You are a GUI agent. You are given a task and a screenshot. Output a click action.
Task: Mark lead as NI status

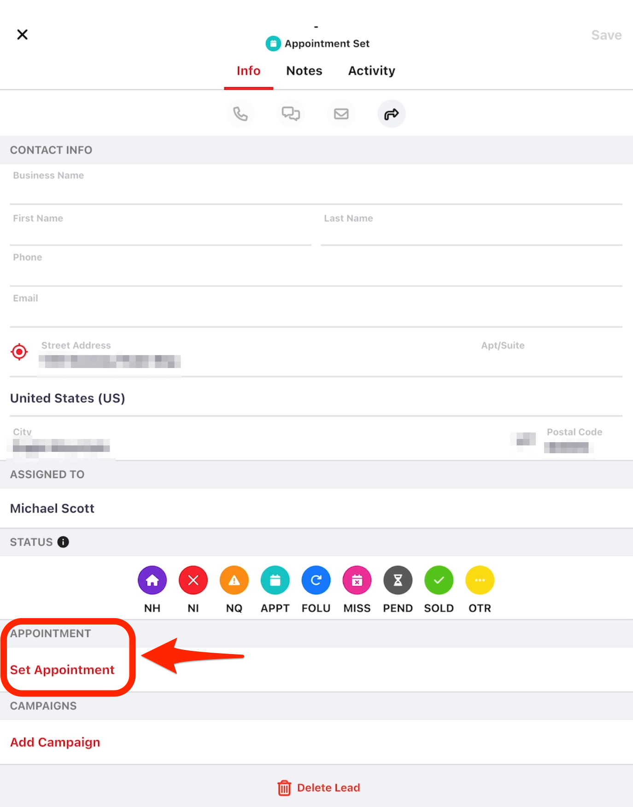[193, 580]
